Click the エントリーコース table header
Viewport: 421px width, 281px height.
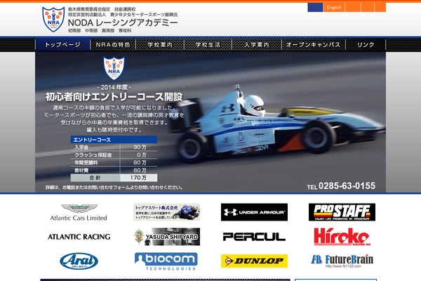pyautogui.click(x=114, y=140)
